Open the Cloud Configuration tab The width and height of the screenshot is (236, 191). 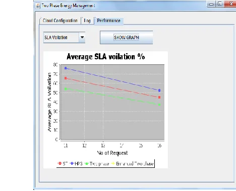click(x=60, y=21)
